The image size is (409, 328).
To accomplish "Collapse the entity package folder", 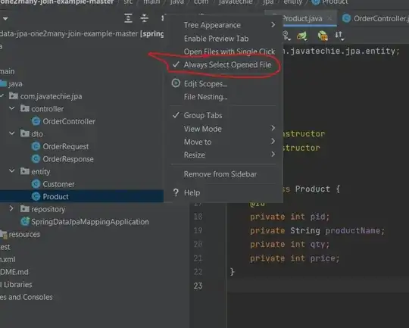I will [x=11, y=171].
